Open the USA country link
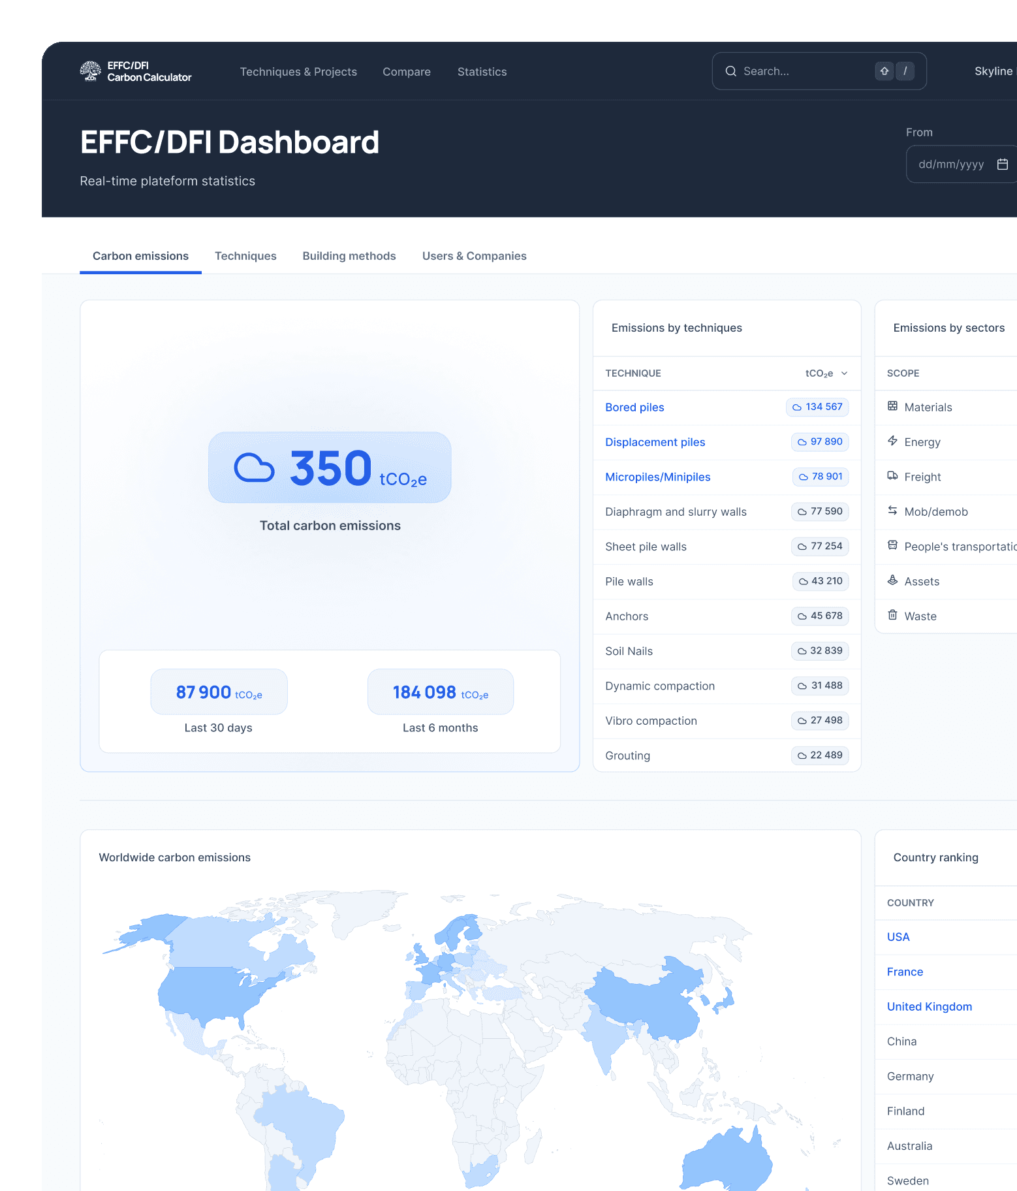The width and height of the screenshot is (1017, 1191). pyautogui.click(x=898, y=937)
